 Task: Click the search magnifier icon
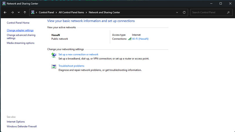228,12
